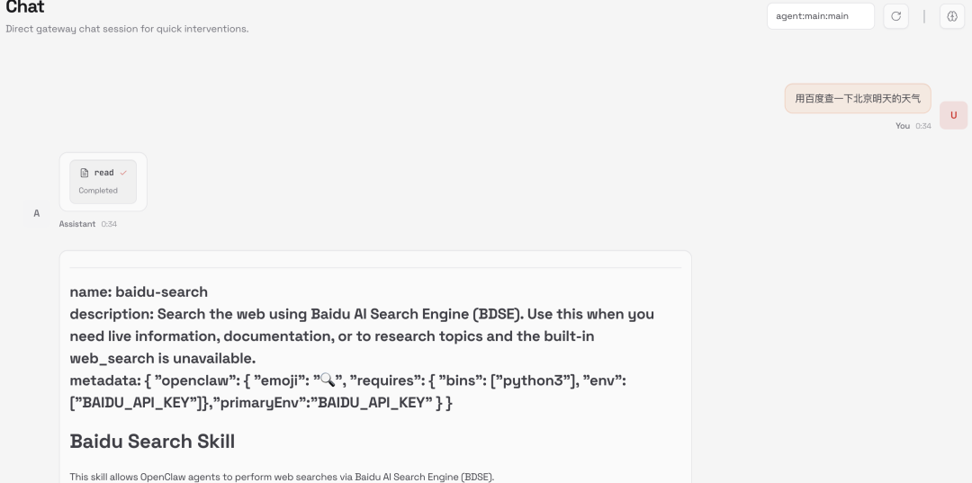Click the name: baidu-search line
The image size is (972, 483).
click(139, 291)
